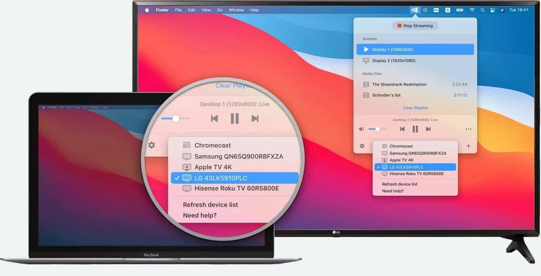Toggle checked LG 43LK5910PLC in the magnified list
541x276 pixels.
pos(234,178)
